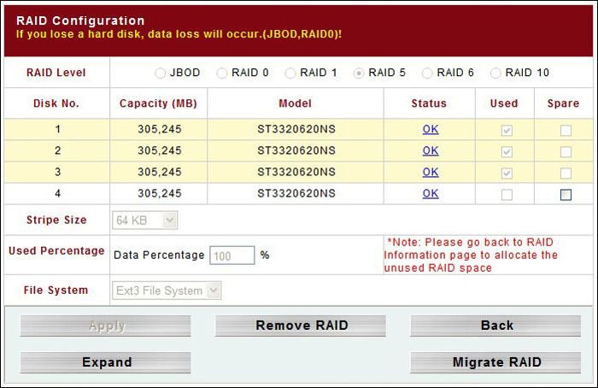Click the RAID Configuration title
Viewport: 598px width, 388px height.
[80, 21]
